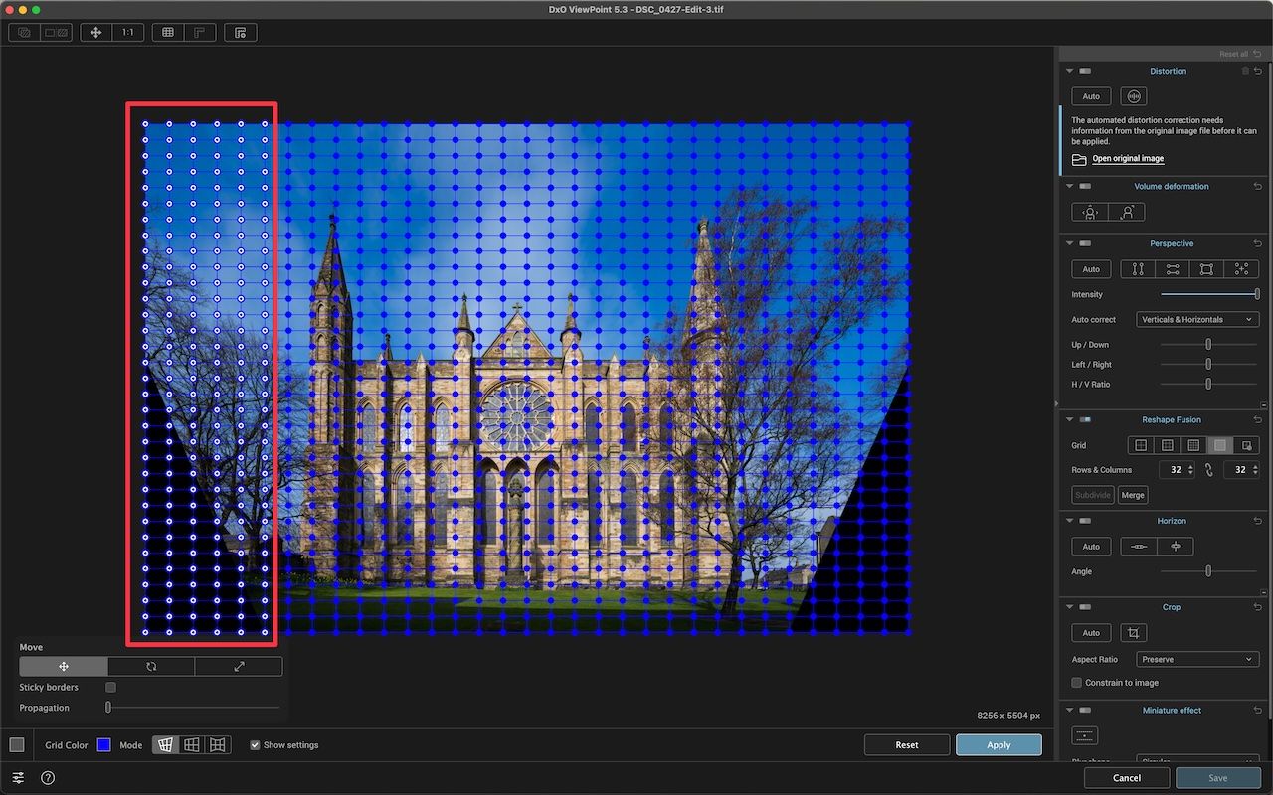1273x795 pixels.
Task: Select the custom grid preset icon
Action: point(1246,445)
